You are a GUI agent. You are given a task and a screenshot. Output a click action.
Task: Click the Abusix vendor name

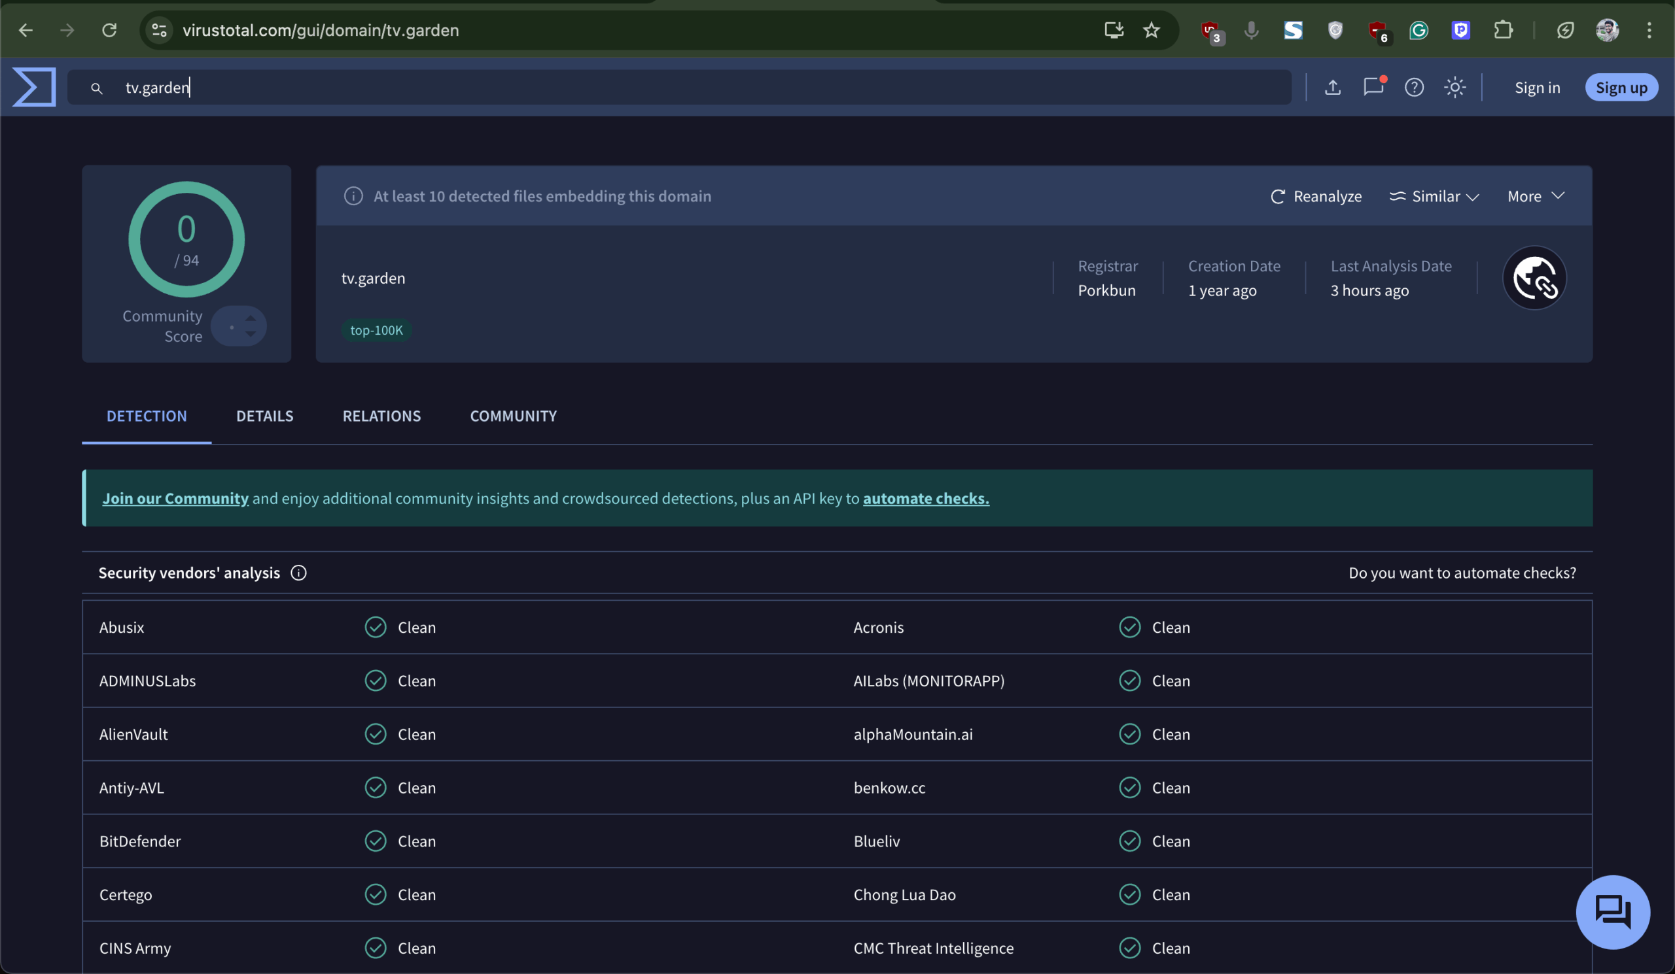(x=122, y=628)
